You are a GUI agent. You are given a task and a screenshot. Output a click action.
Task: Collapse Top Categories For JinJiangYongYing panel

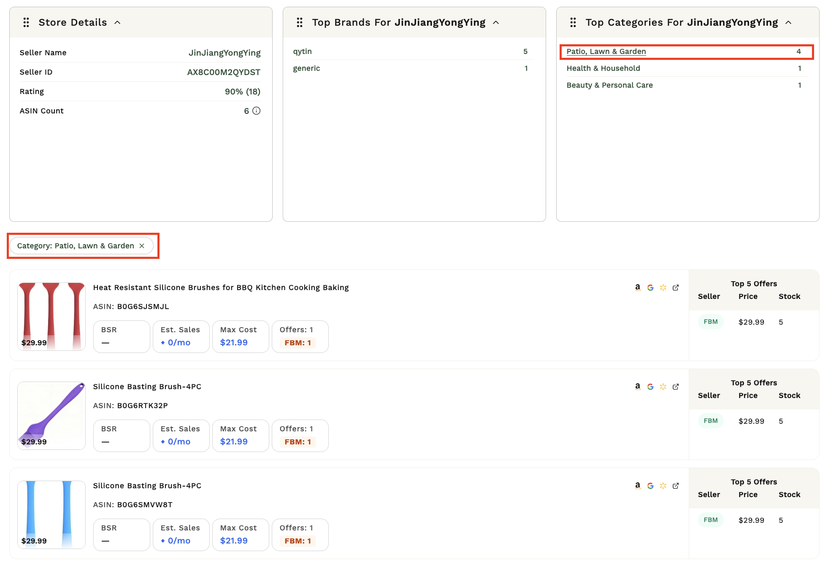(788, 22)
